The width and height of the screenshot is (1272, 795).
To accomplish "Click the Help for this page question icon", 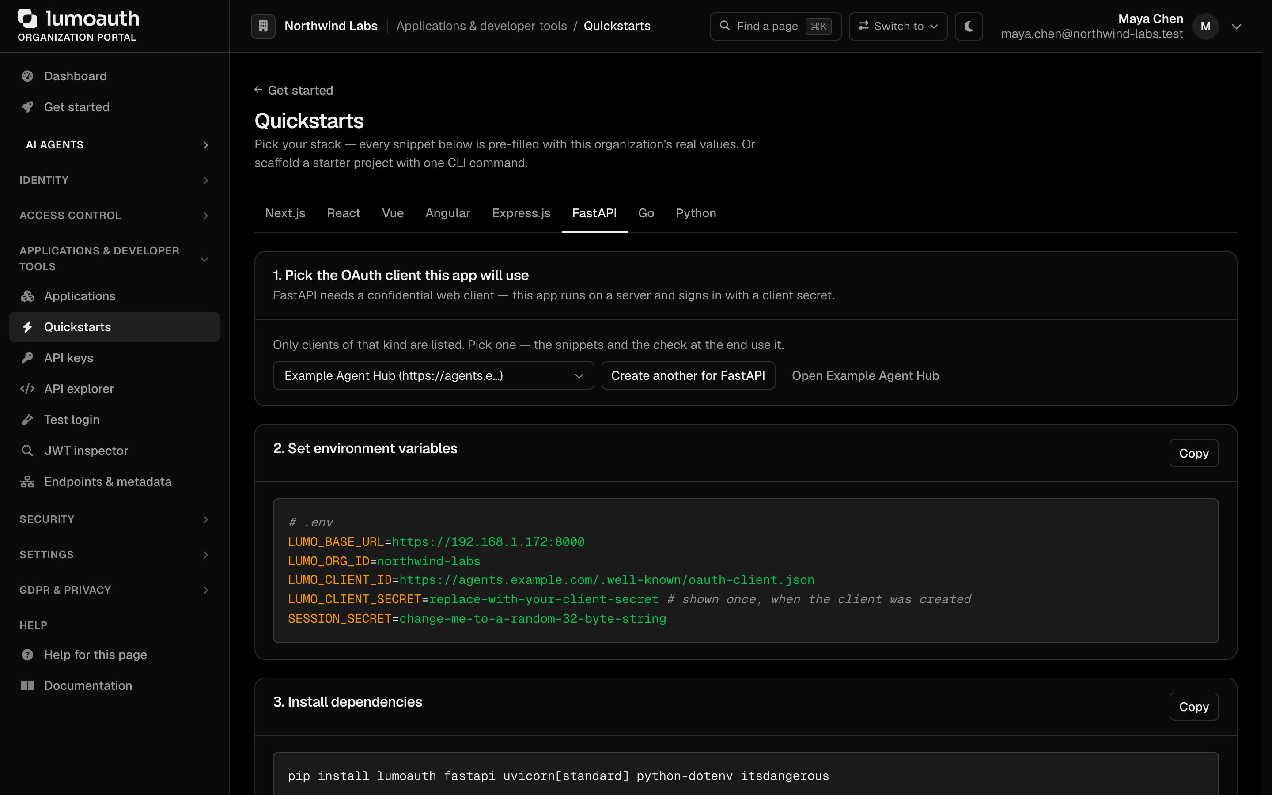I will point(27,655).
